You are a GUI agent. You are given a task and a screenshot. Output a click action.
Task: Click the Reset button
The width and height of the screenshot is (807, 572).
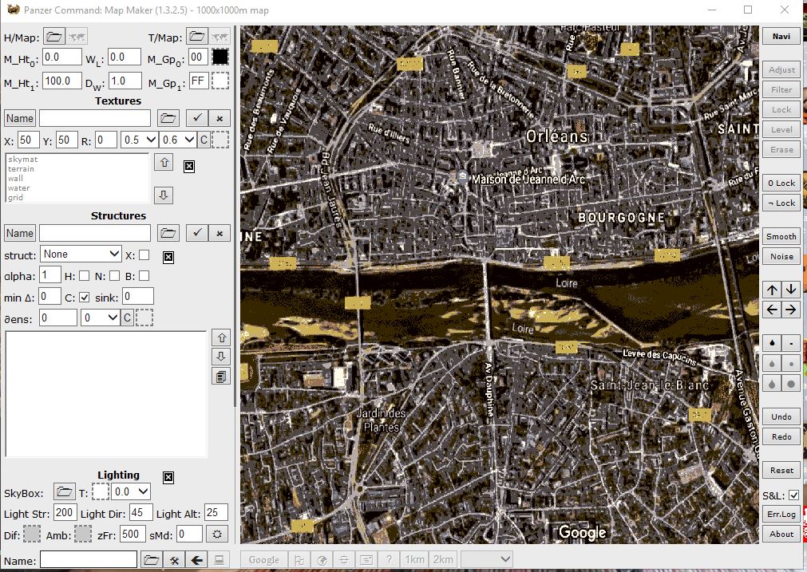pyautogui.click(x=781, y=470)
